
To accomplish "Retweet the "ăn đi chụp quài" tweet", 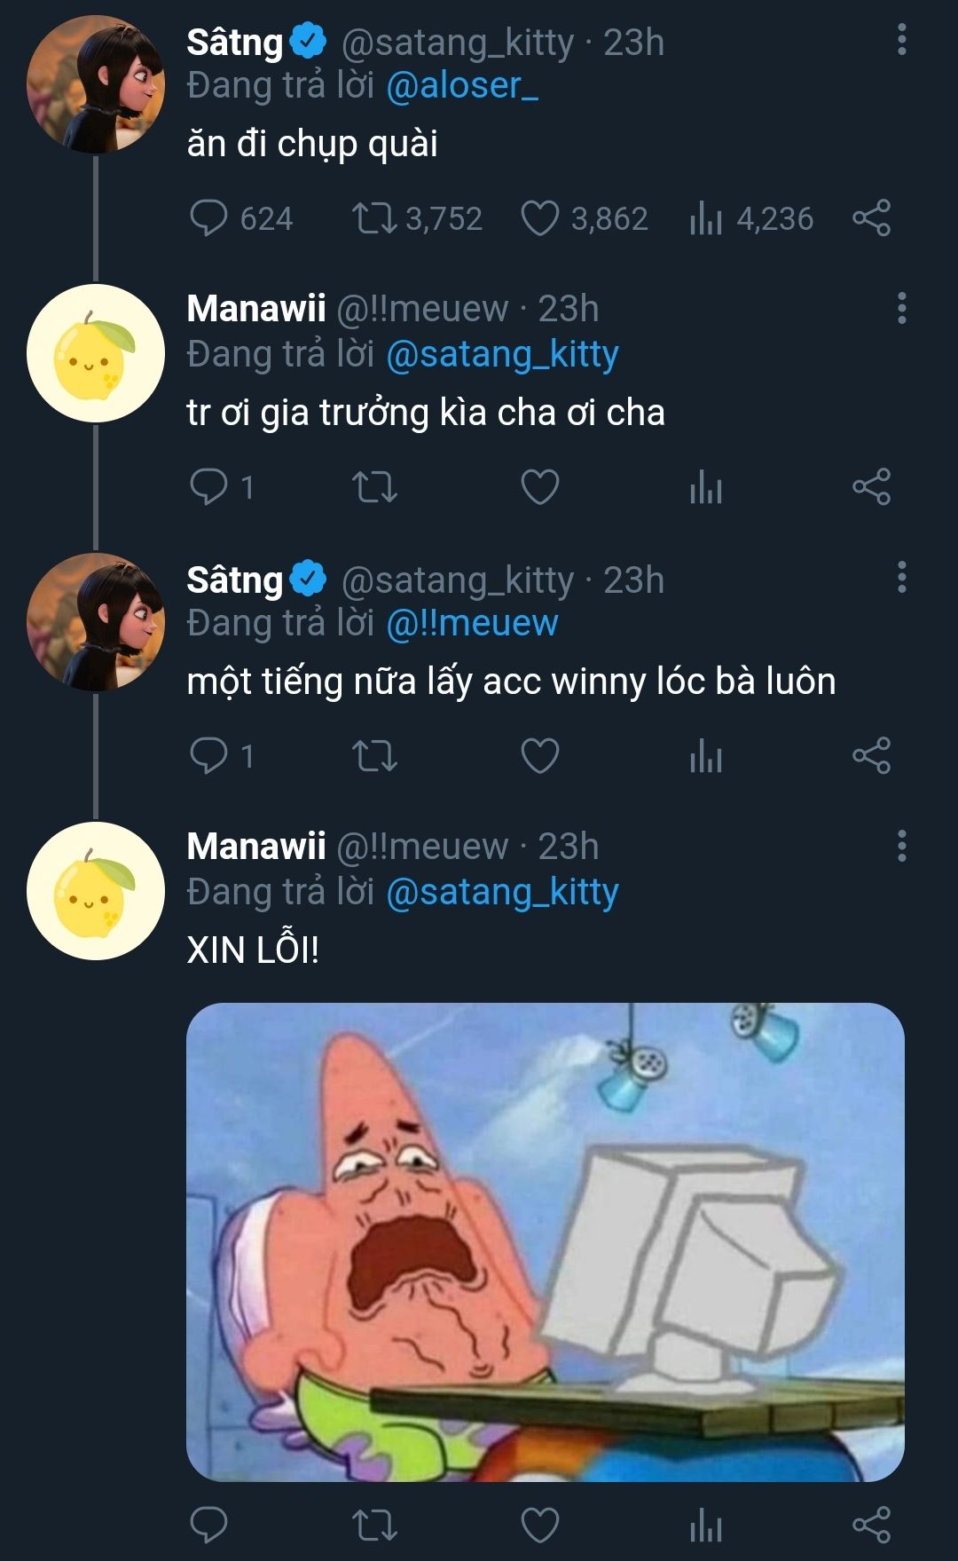I will coord(374,218).
